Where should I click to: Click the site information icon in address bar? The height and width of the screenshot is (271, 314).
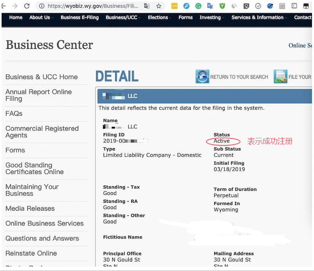[41, 6]
